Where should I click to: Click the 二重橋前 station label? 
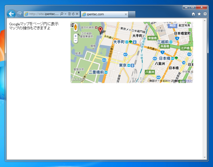point(96,72)
